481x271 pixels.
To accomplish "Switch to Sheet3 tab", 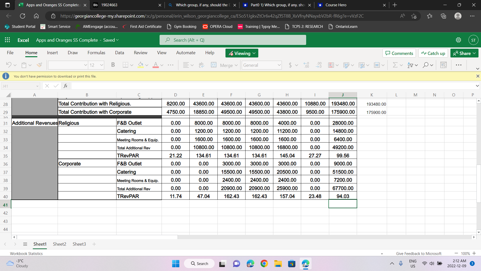I will pos(79,244).
